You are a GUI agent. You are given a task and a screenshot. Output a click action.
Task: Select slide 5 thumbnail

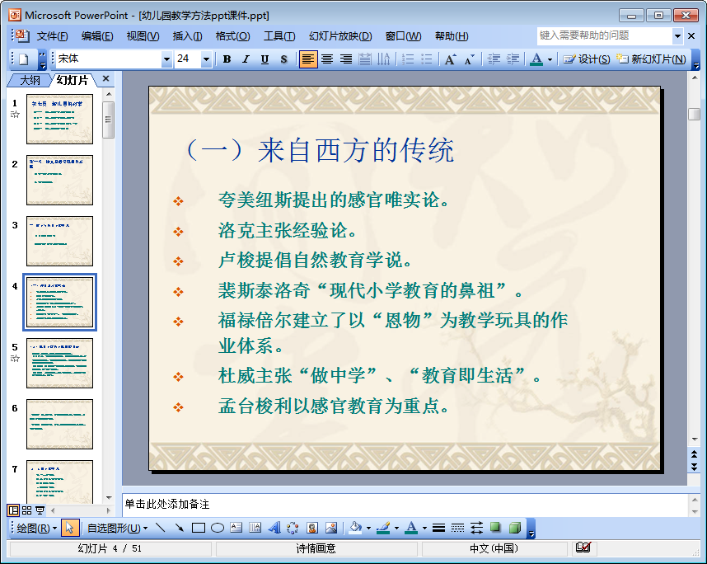pos(59,363)
